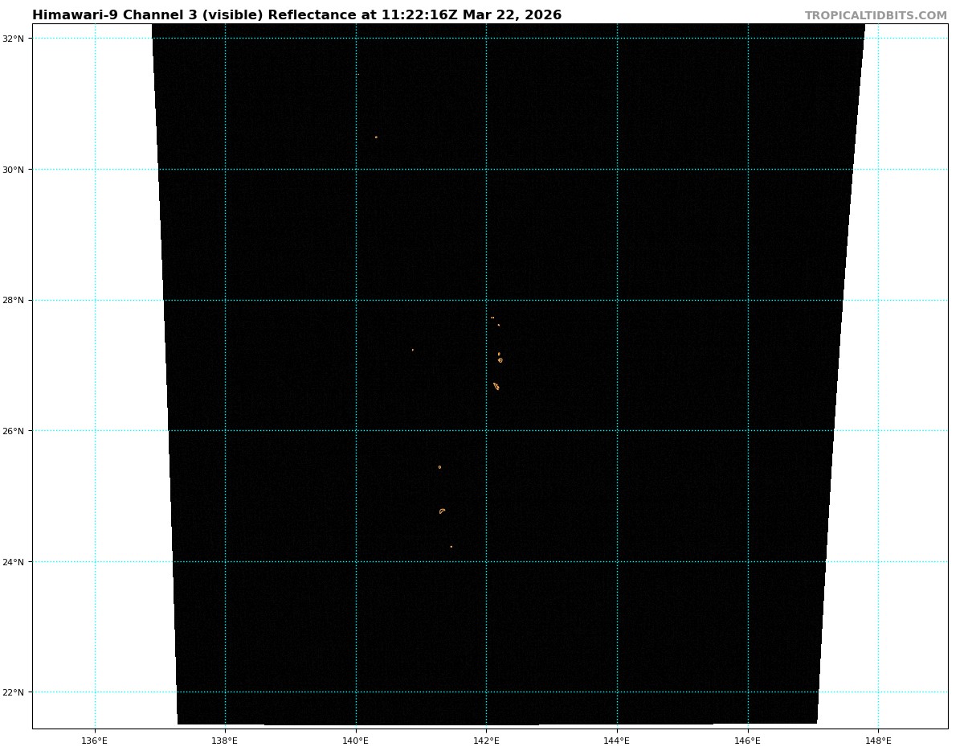The height and width of the screenshot is (747, 964).
Task: Click the TROPICALTIDBITS.COM watermark
Action: click(876, 16)
